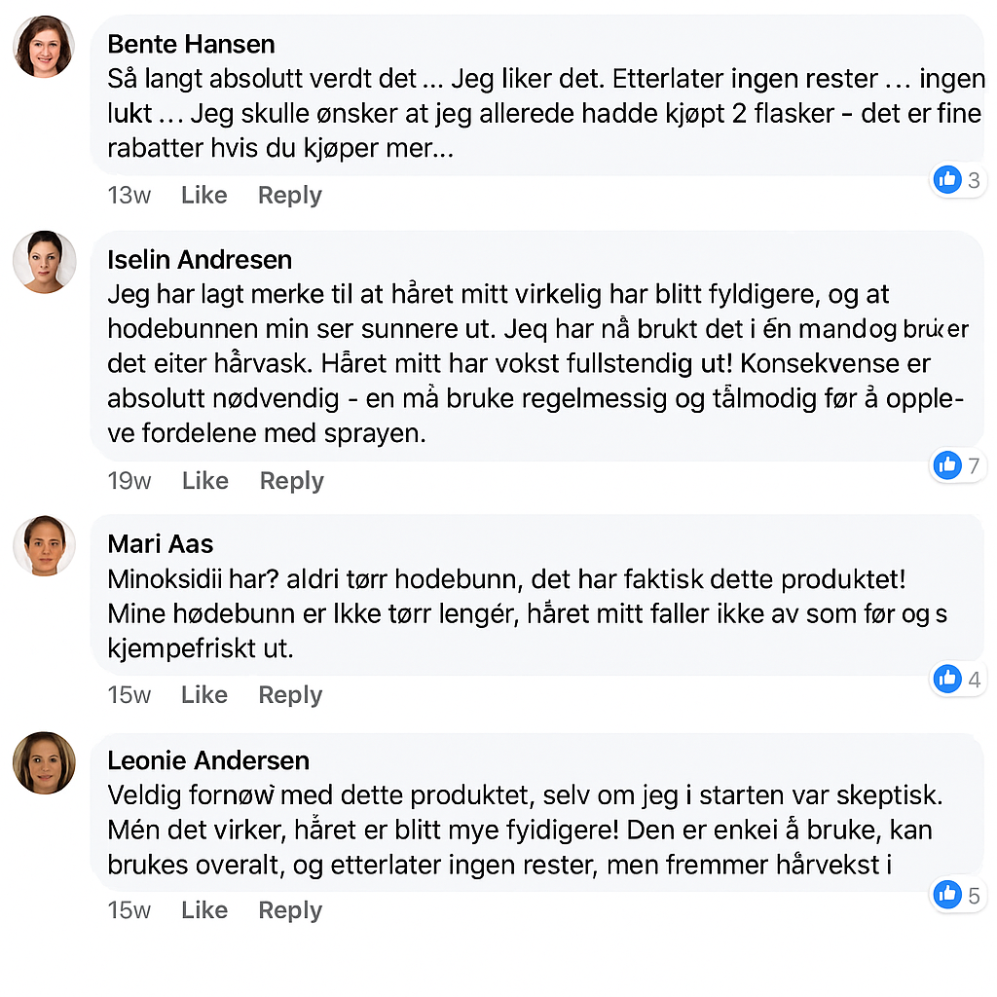Image resolution: width=997 pixels, height=997 pixels.
Task: Open the Bente Hansen name link
Action: pos(191,44)
